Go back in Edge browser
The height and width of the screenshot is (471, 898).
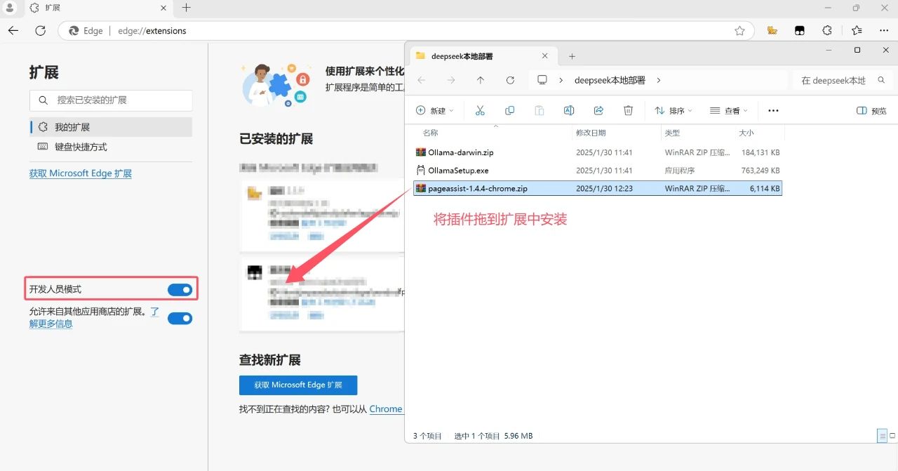pos(13,31)
